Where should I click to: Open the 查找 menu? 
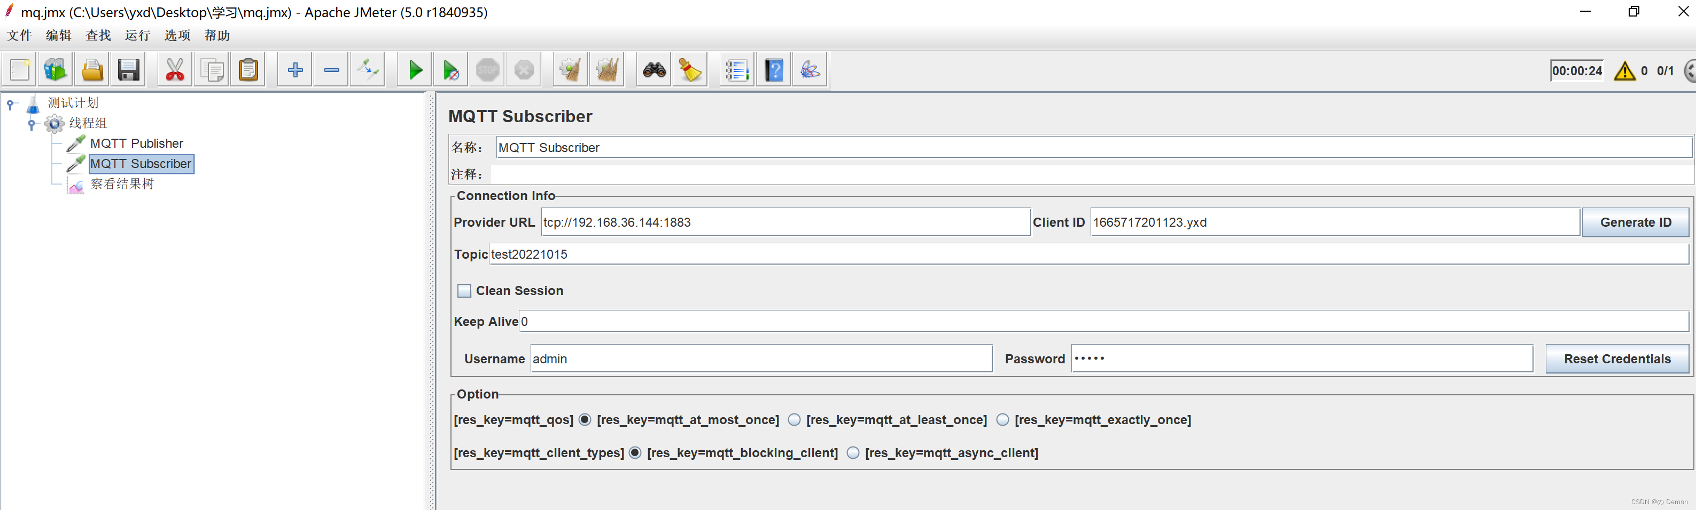point(98,36)
